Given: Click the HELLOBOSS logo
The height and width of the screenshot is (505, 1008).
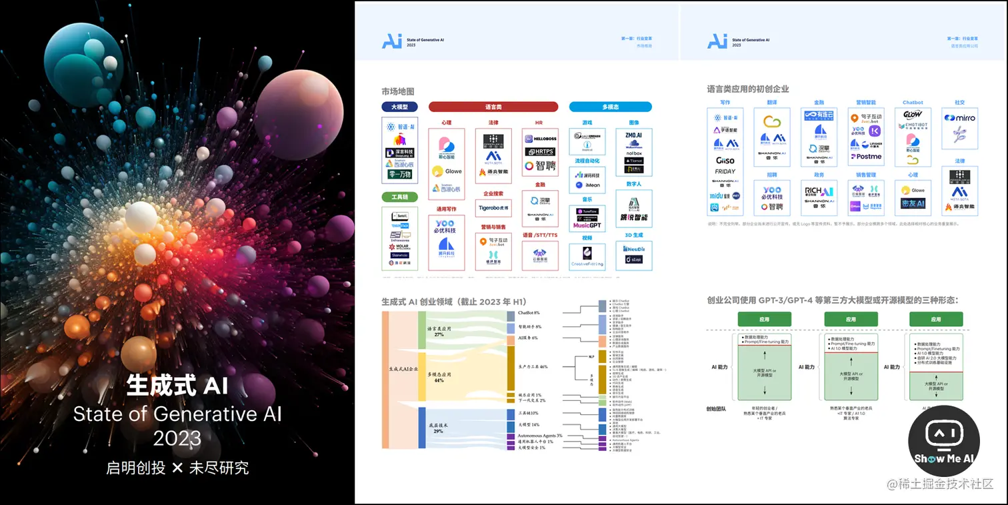Looking at the screenshot, I should pyautogui.click(x=541, y=139).
